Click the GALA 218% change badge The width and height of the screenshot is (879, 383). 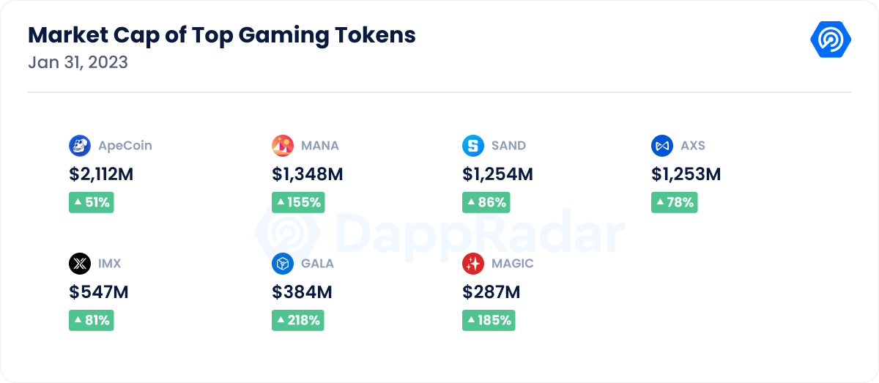click(x=298, y=320)
